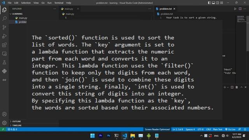Open the Manage gear menu
249x140 pixels.
[x=4, y=123]
